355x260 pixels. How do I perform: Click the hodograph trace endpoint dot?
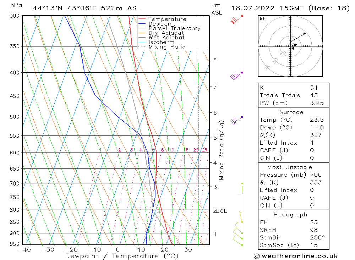(305, 33)
